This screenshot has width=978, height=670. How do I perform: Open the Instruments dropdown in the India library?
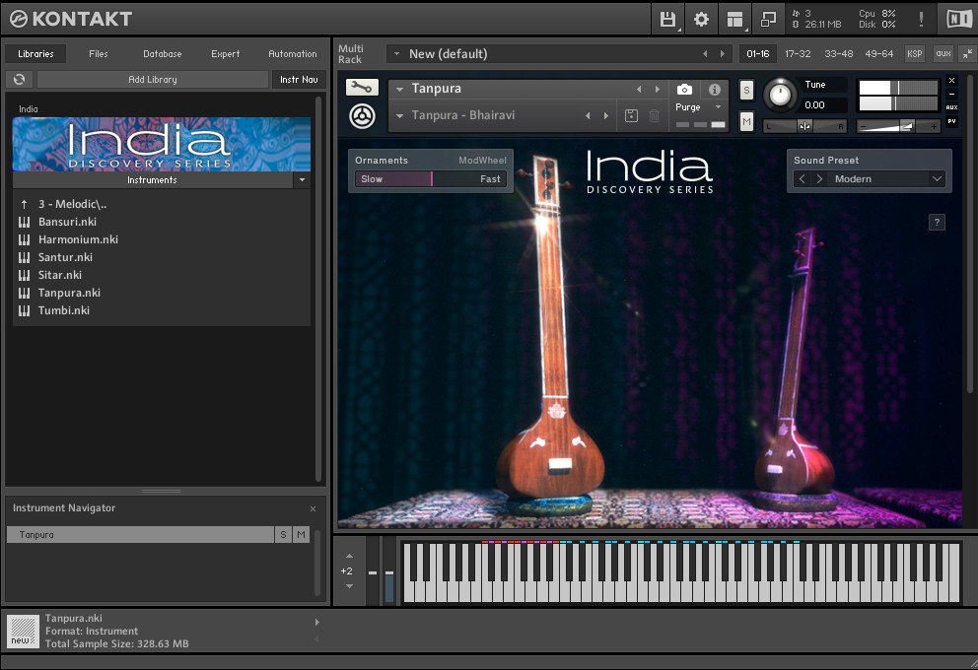click(x=302, y=179)
